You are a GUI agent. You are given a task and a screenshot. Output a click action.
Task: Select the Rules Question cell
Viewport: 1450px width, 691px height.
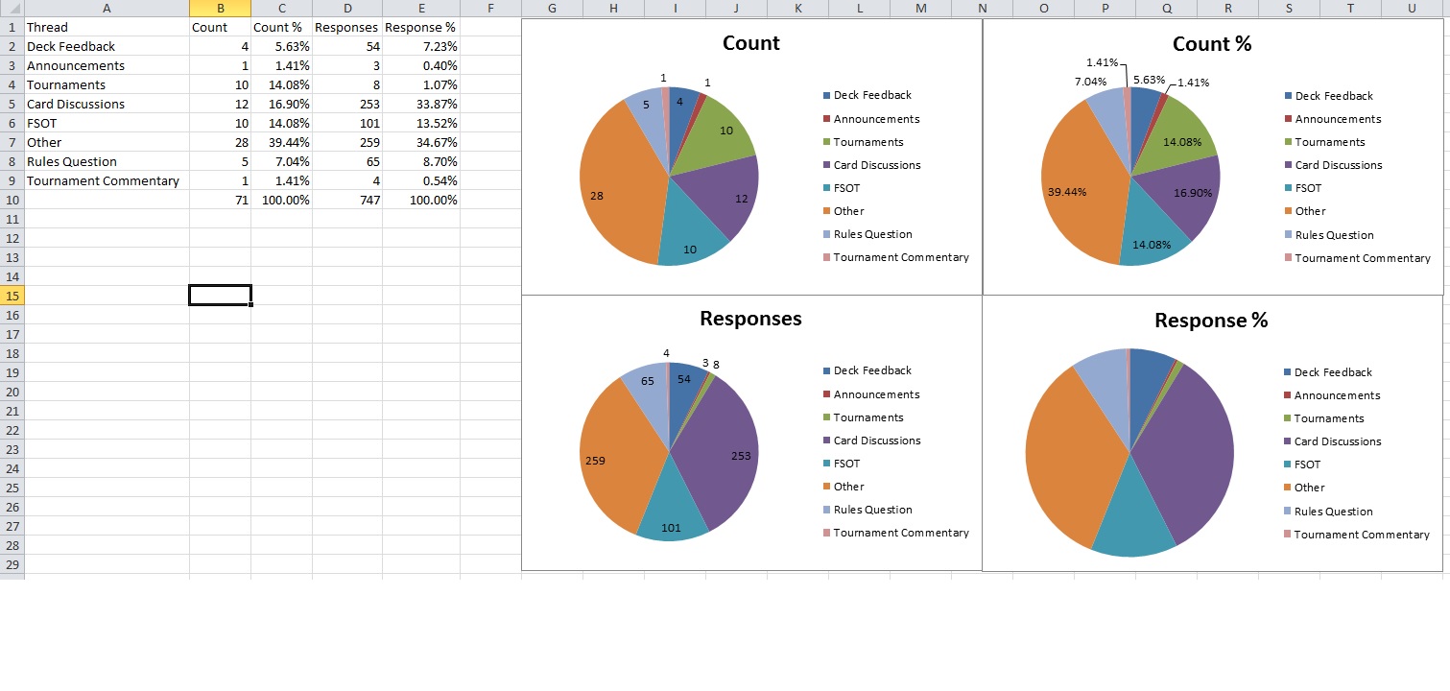(x=107, y=161)
